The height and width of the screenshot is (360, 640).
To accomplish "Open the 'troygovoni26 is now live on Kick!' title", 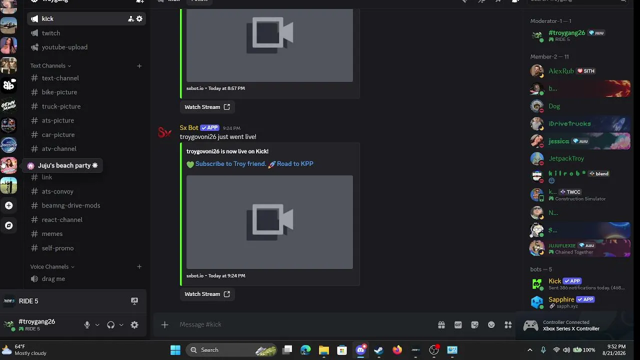I will click(227, 151).
